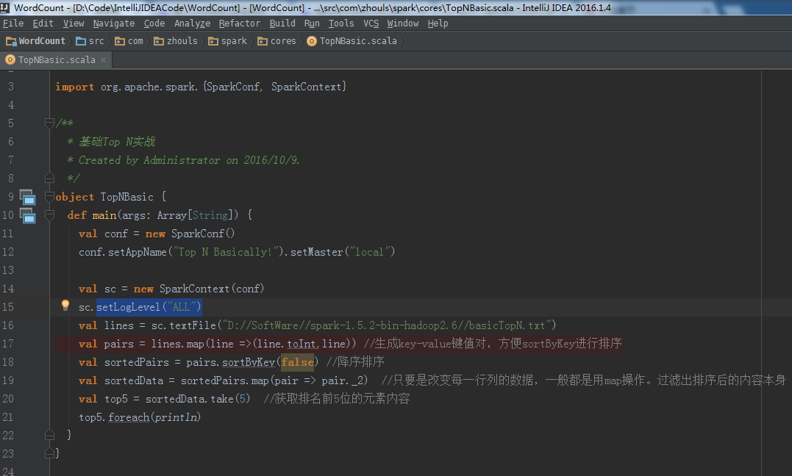Select the TopNBasic.scala editor tab
Screen dimensions: 792x476
[x=57, y=59]
